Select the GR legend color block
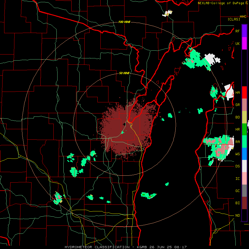This screenshot has width=249, height=249. (x=244, y=105)
